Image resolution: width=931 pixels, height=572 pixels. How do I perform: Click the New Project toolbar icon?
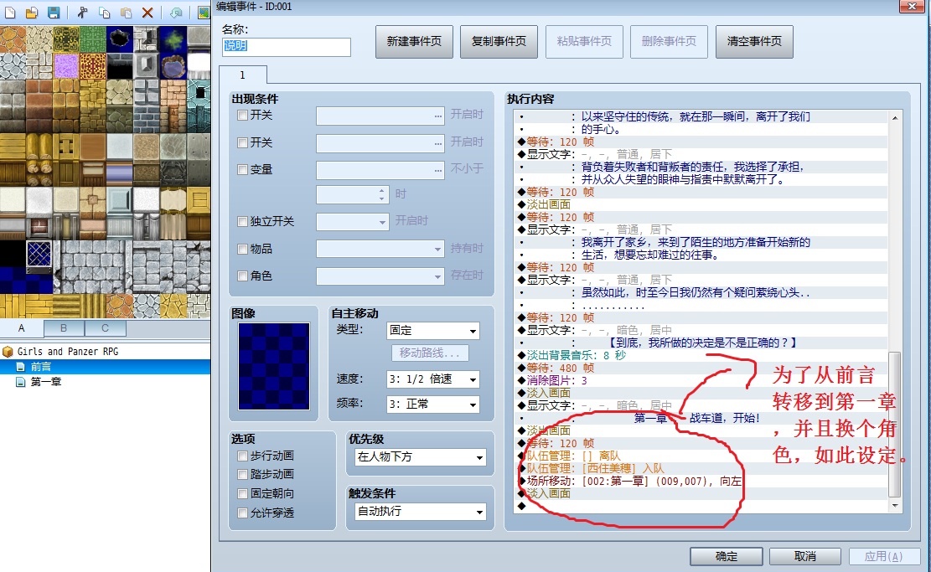pos(10,13)
